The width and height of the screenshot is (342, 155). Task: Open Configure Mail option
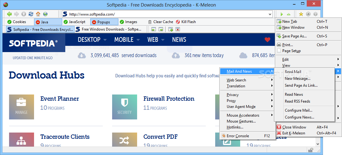[x=304, y=110]
